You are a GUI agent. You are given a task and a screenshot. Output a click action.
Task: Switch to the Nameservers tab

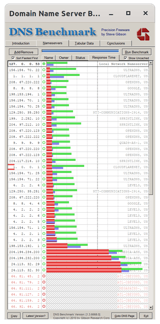click(52, 43)
